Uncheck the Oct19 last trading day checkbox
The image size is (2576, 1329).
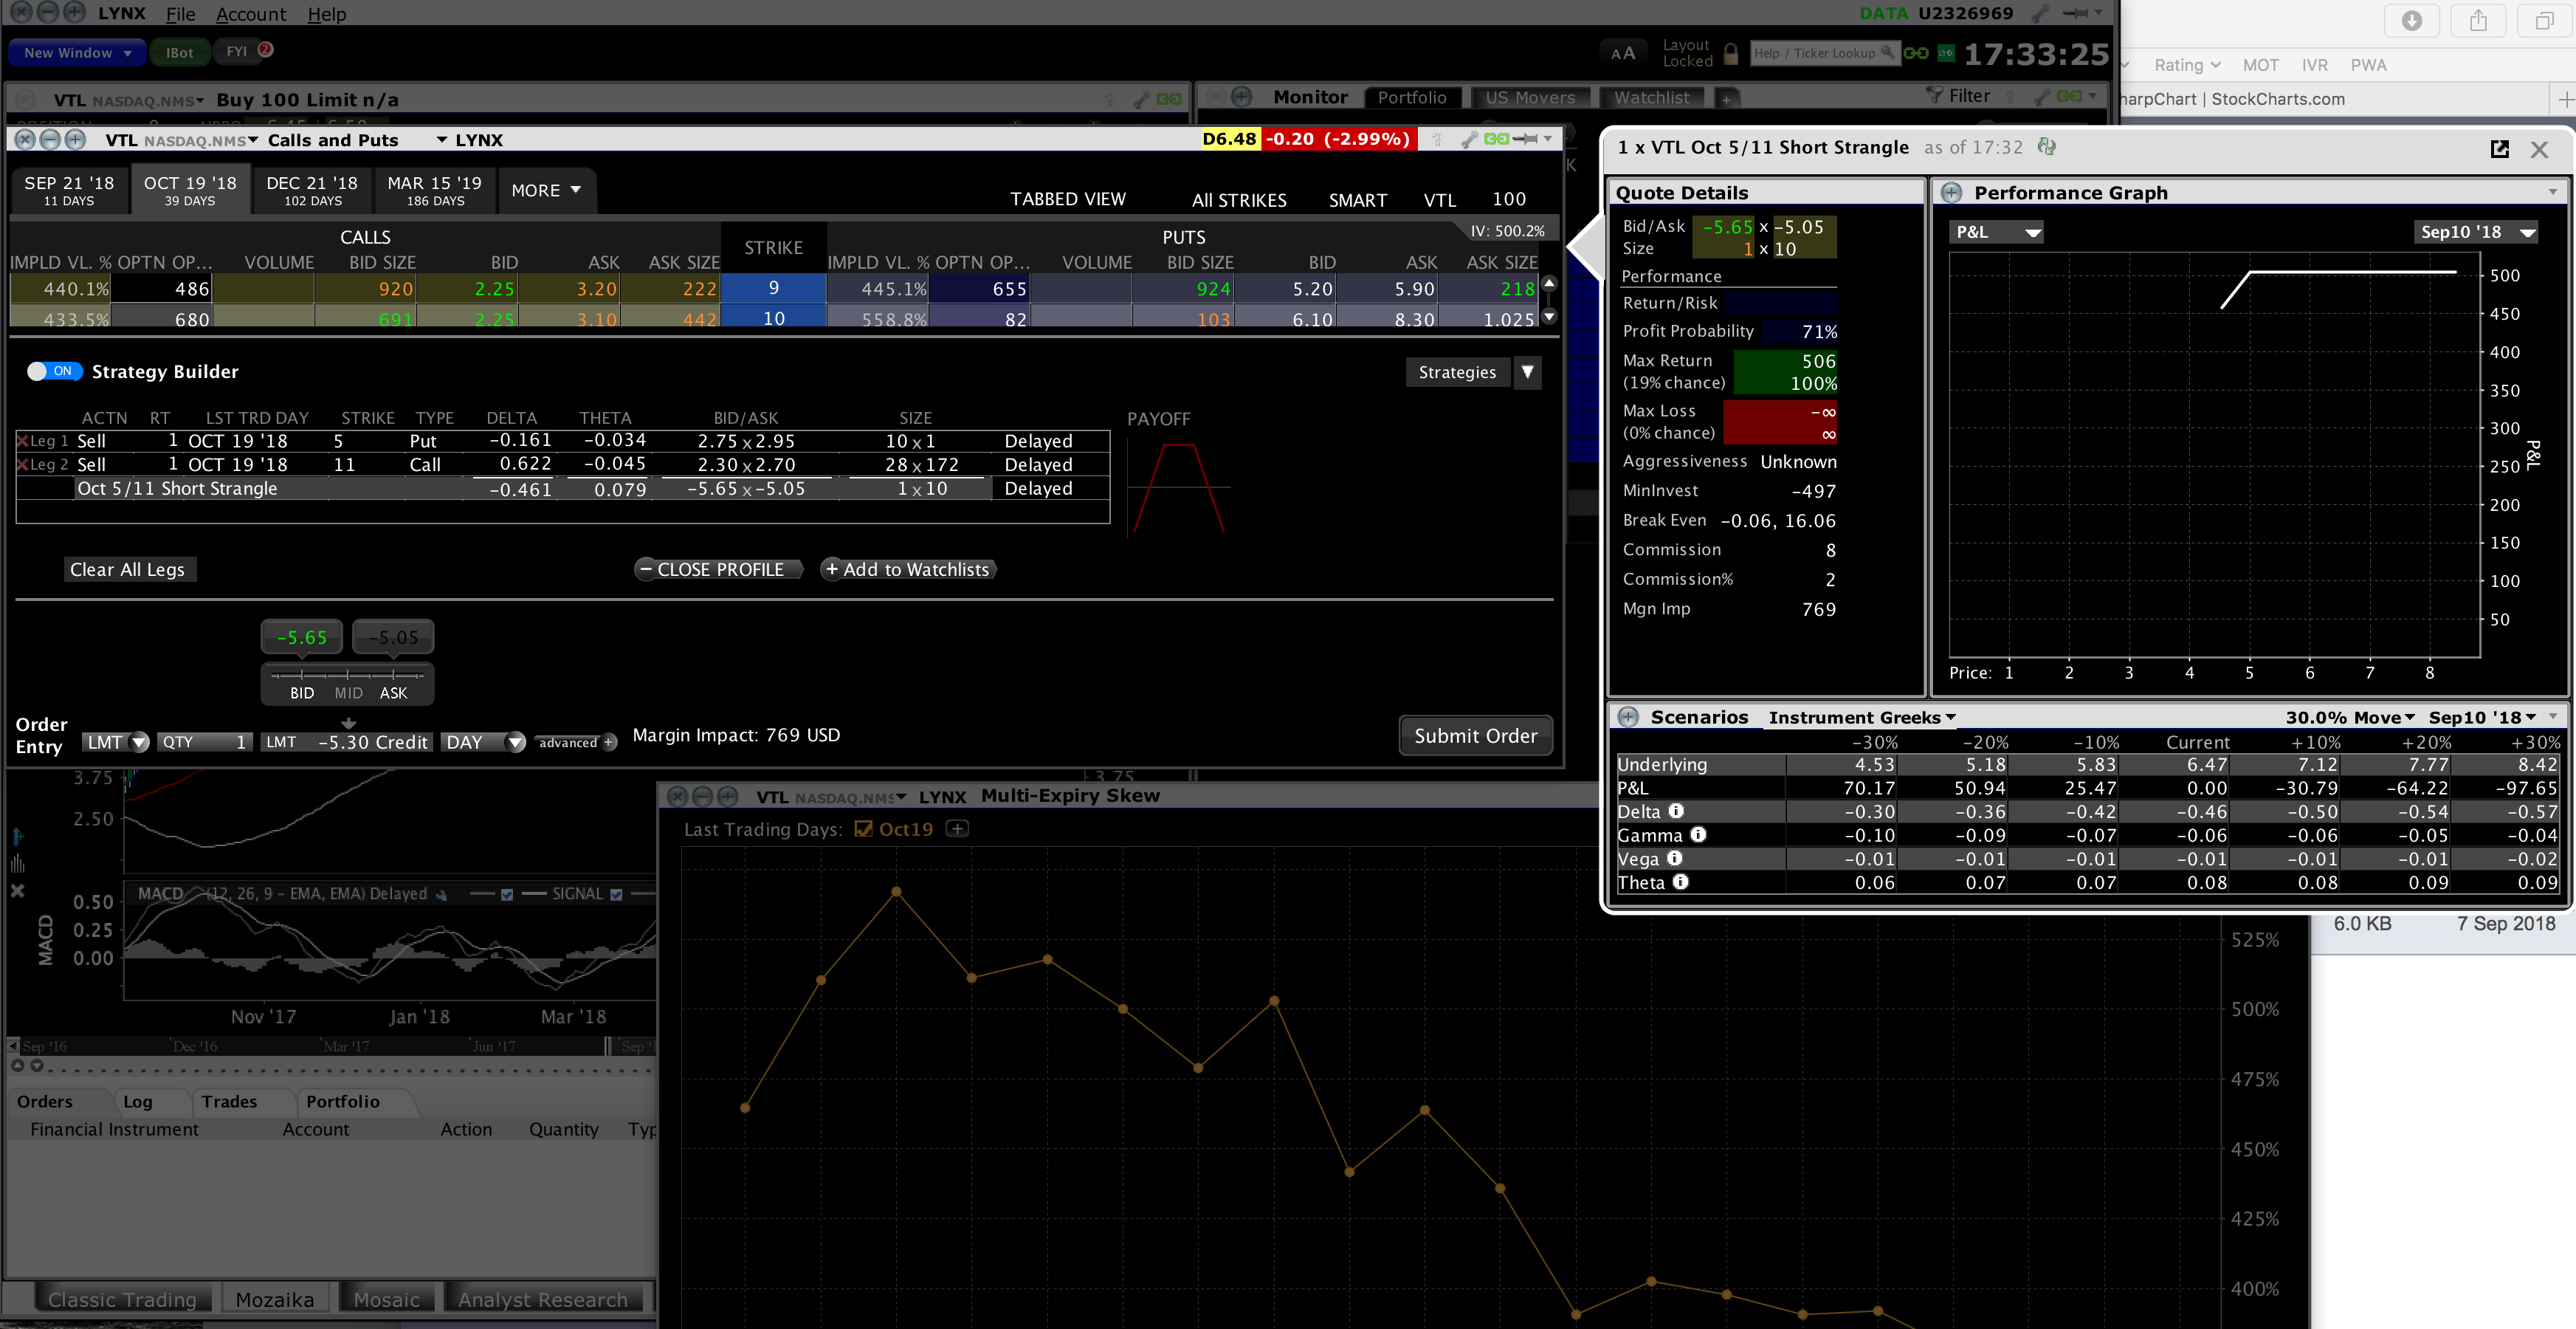pos(863,829)
